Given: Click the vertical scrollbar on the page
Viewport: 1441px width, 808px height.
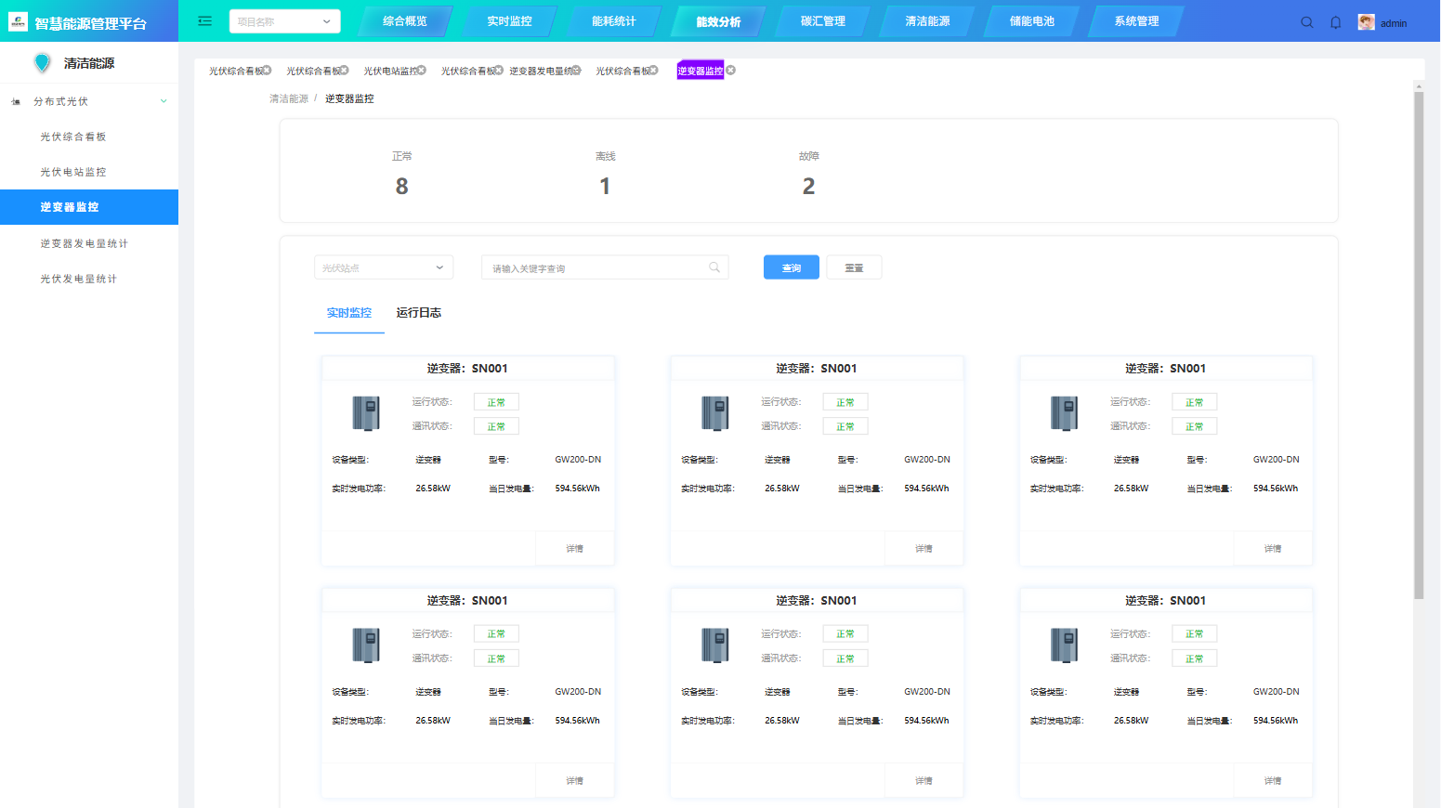Looking at the screenshot, I should tap(1419, 344).
